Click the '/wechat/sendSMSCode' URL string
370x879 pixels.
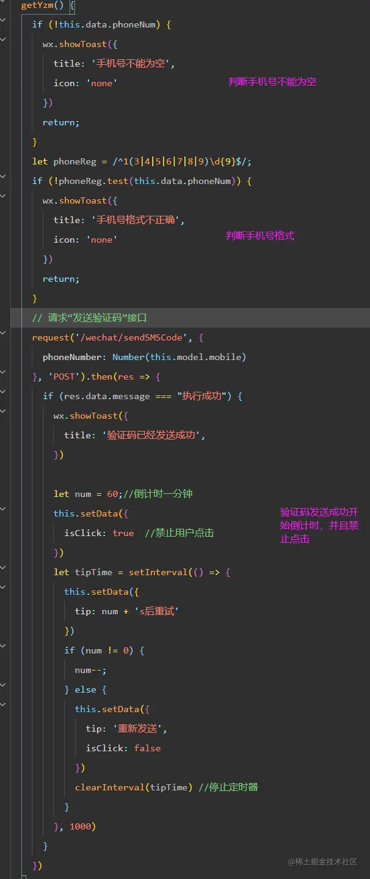131,337
